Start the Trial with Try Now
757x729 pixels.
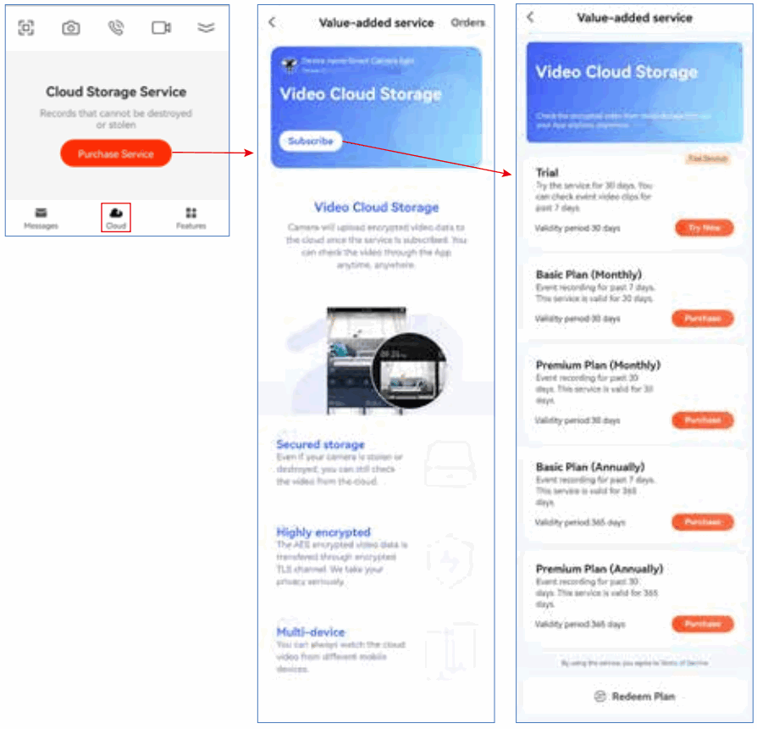(704, 228)
